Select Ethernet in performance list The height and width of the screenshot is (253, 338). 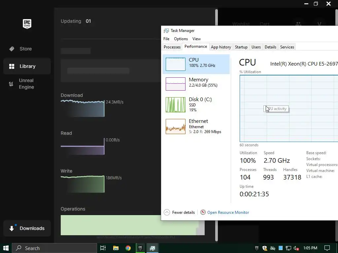pos(196,126)
